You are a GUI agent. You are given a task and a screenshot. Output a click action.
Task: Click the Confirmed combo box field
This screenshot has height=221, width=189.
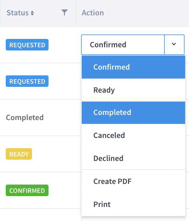point(123,44)
